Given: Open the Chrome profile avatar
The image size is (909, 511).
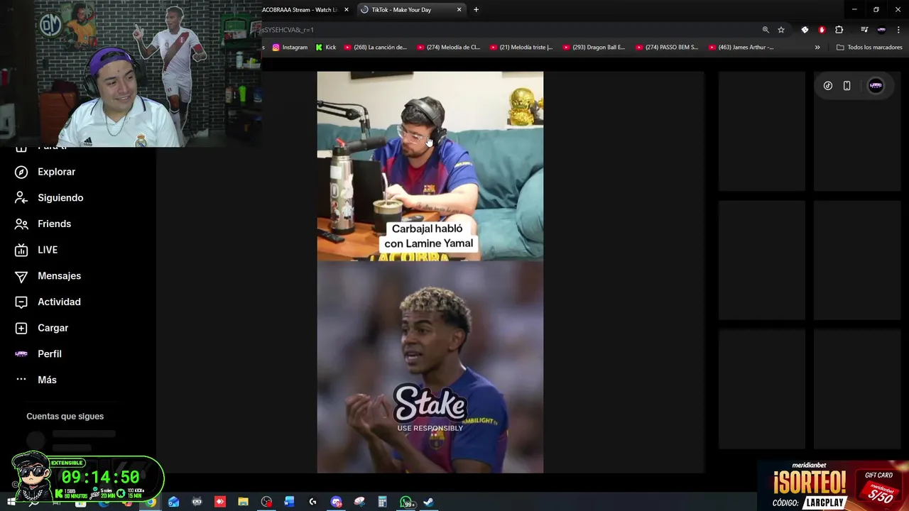Looking at the screenshot, I should coord(881,30).
